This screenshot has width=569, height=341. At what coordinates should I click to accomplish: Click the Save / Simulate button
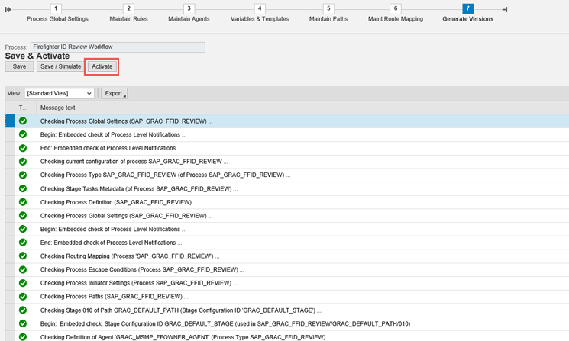pos(60,66)
